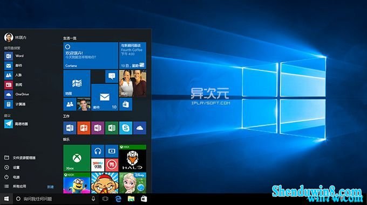
Task: Open the 地图 maps tile
Action: click(x=77, y=83)
